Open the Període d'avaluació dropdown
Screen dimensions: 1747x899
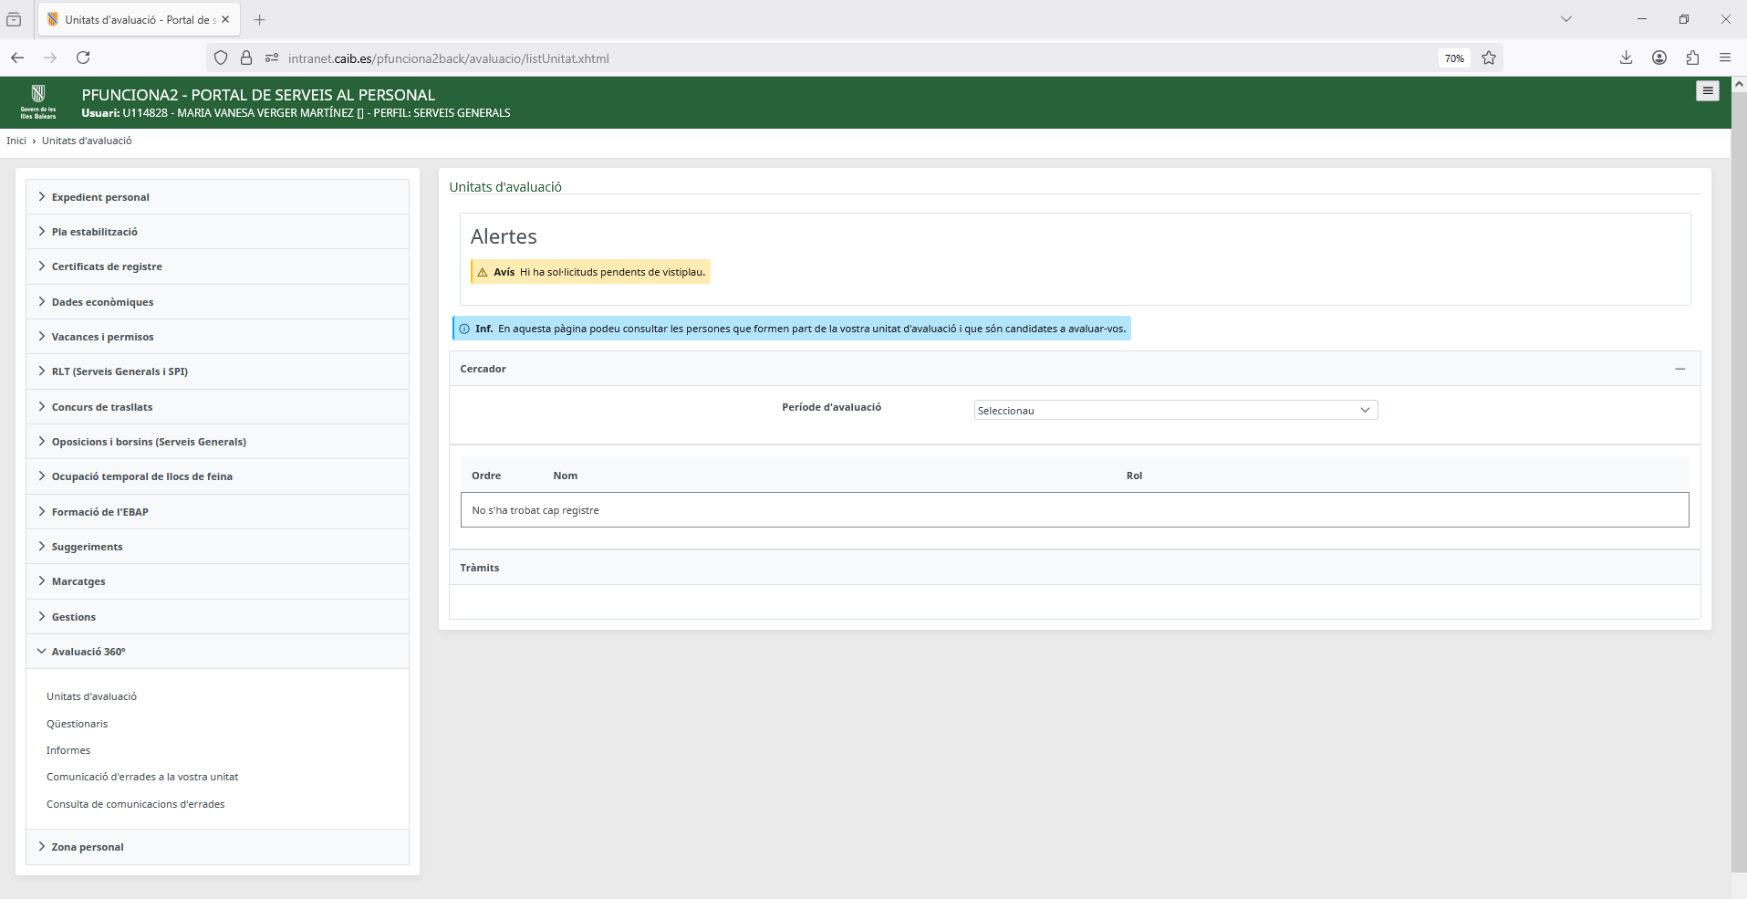tap(1175, 411)
